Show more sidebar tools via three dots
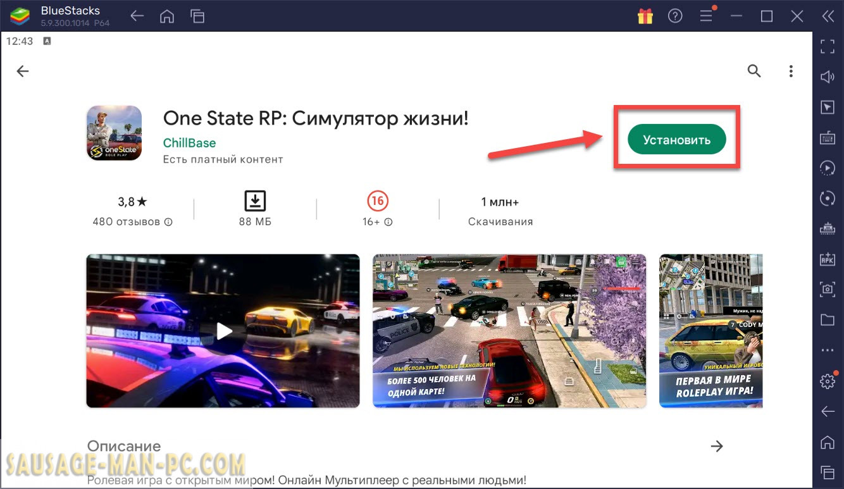 click(827, 350)
